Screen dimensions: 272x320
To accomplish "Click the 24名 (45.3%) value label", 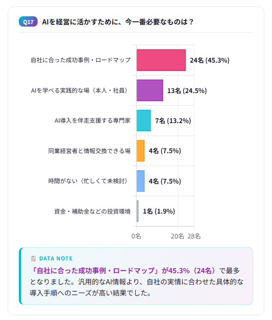I will pos(210,60).
